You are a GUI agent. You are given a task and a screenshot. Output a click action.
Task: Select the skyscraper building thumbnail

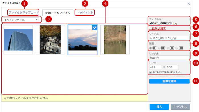(18, 40)
